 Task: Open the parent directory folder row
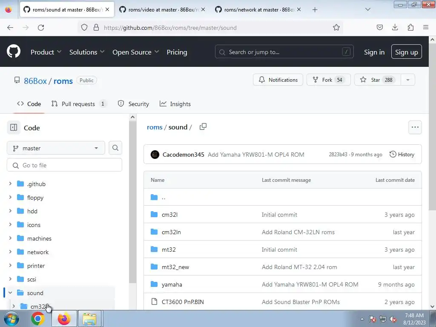point(283,197)
